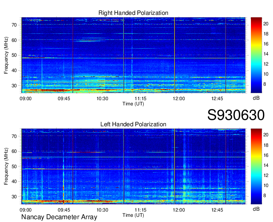Select the S930630 observation label
Image resolution: width=273 pixels, height=222 pixels.
point(236,115)
